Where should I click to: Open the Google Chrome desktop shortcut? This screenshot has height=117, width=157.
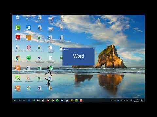tap(18, 58)
